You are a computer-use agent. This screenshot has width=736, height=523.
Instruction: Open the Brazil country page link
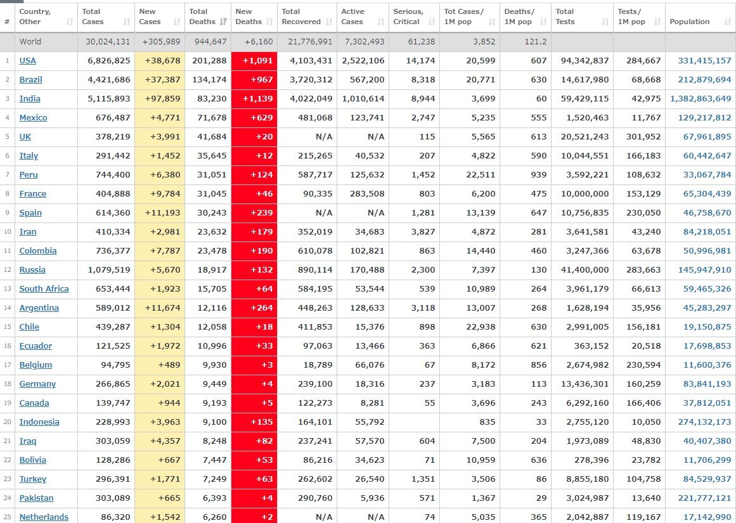tap(31, 80)
